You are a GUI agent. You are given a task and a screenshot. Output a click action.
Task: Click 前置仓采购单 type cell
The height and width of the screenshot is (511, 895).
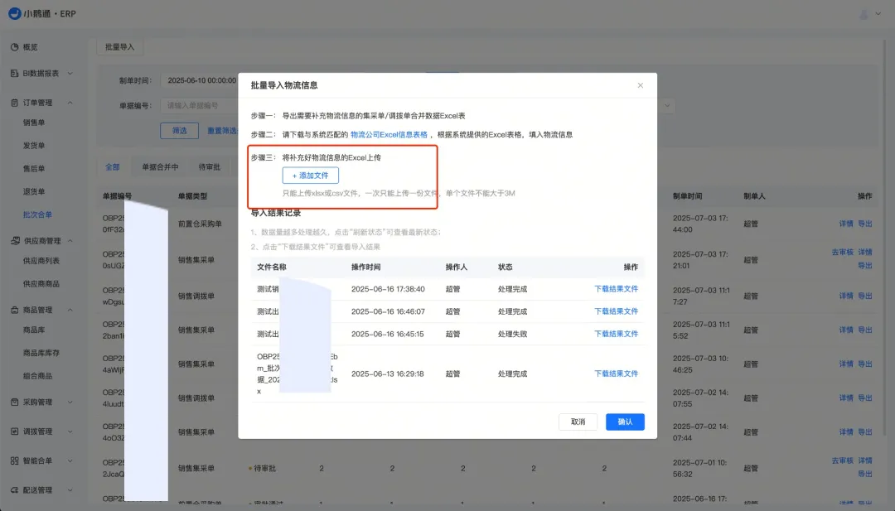pos(200,224)
